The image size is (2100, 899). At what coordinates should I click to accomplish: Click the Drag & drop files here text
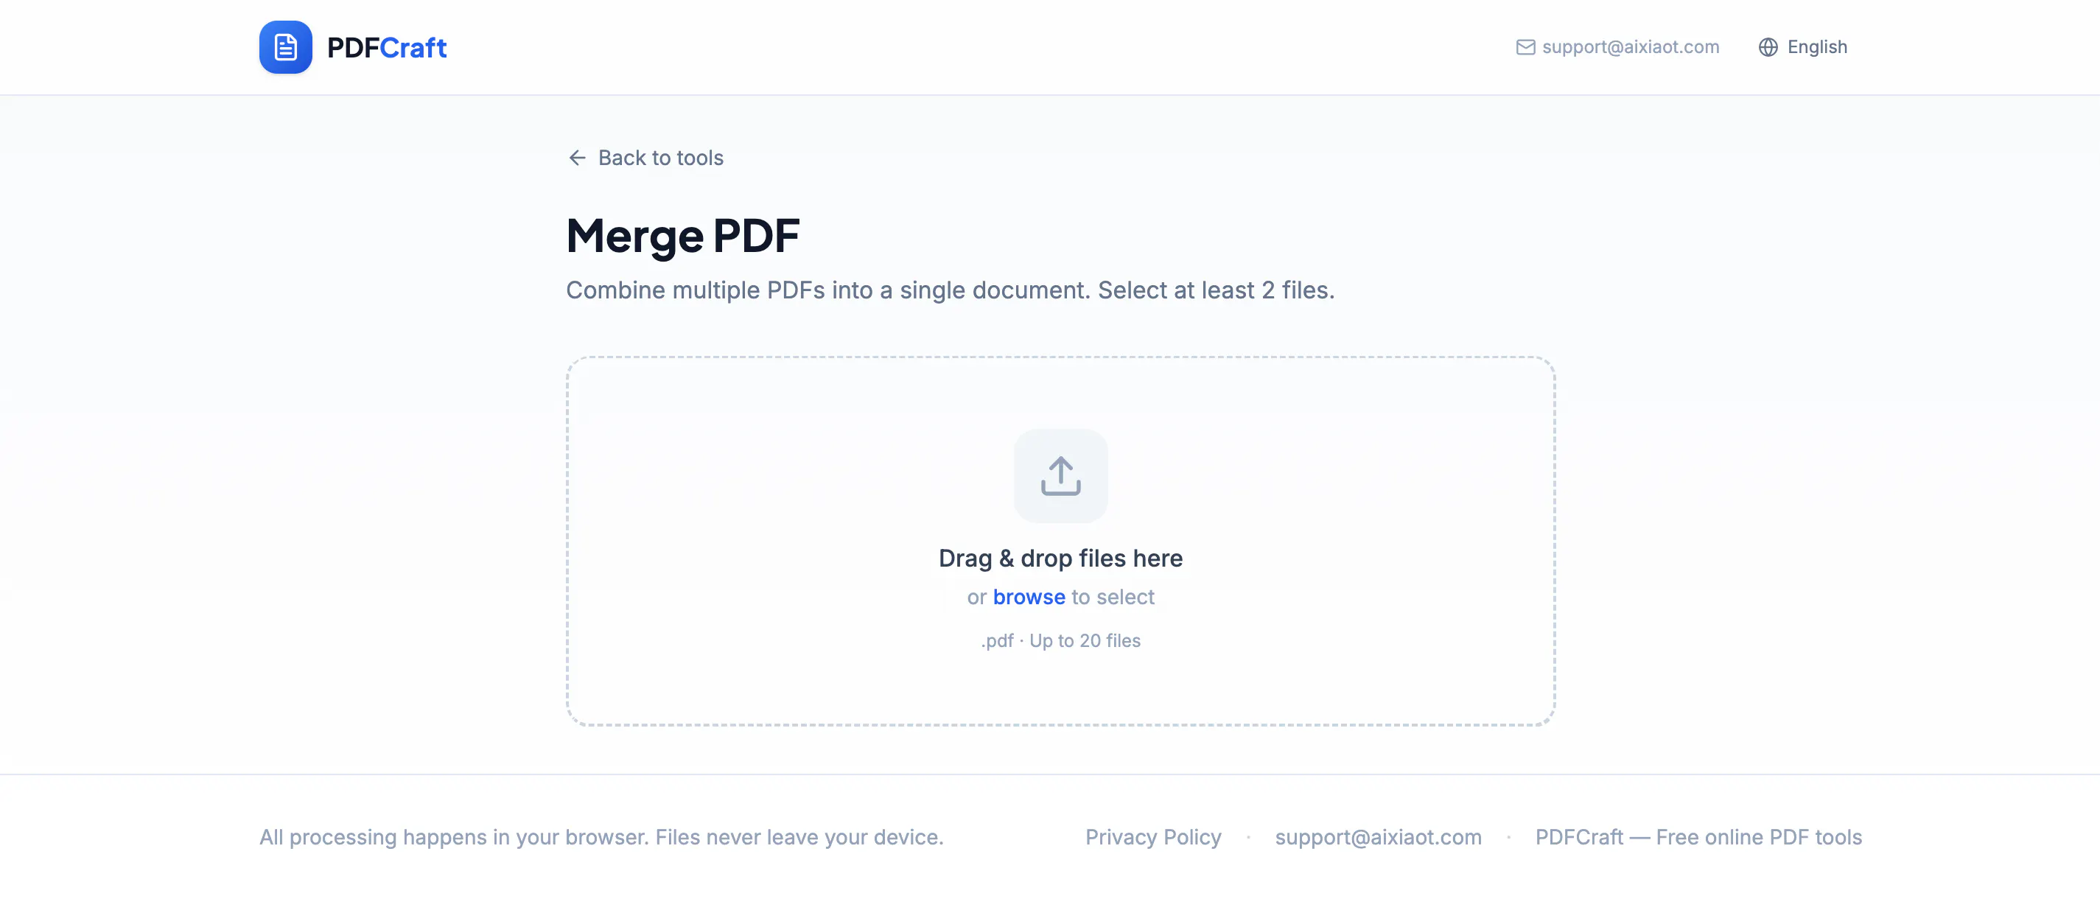[1060, 559]
